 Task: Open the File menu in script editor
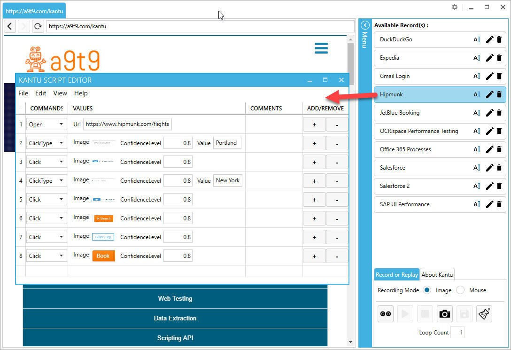[23, 93]
